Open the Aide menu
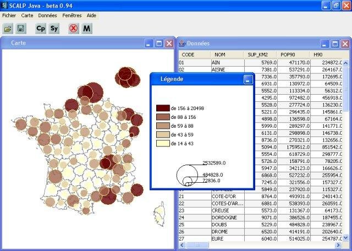 91,15
